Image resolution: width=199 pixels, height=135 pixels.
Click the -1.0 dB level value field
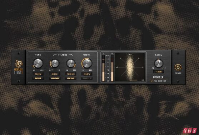pyautogui.click(x=159, y=72)
